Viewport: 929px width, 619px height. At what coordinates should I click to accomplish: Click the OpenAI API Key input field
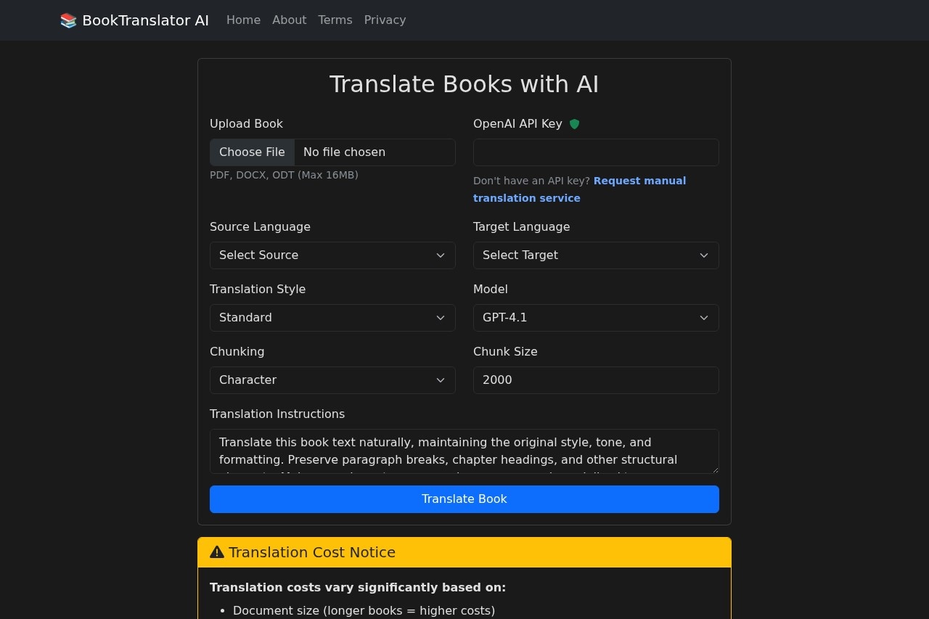[x=595, y=152]
